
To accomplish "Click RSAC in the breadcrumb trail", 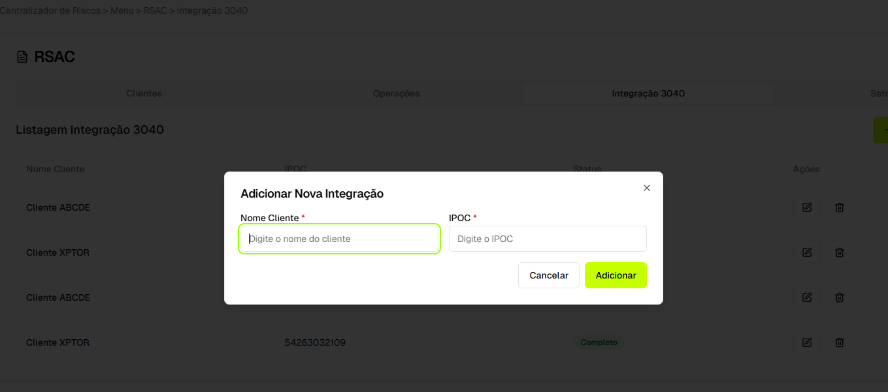I will 156,11.
